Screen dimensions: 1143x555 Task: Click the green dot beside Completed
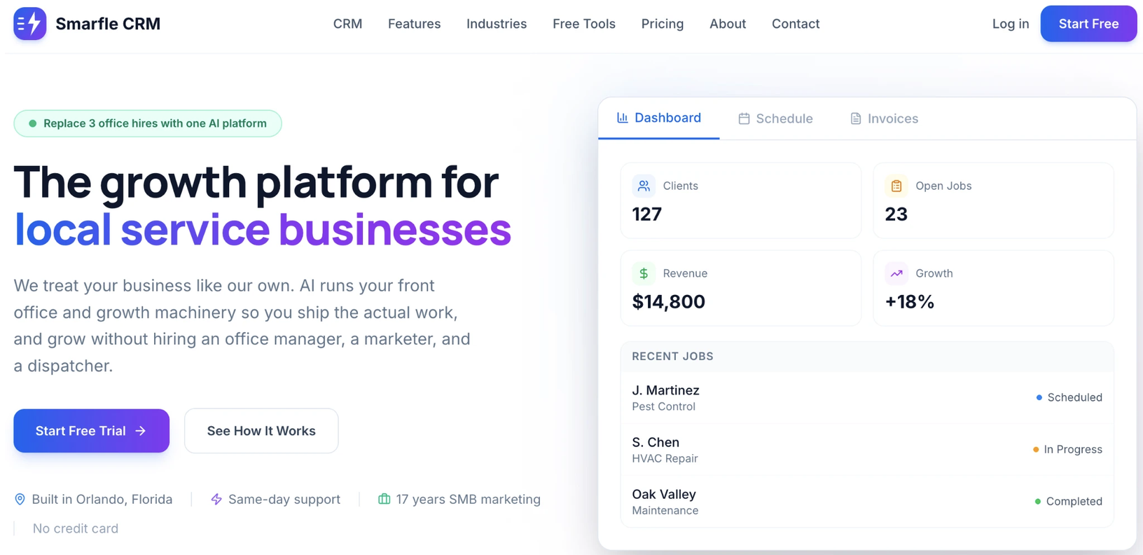(1037, 501)
